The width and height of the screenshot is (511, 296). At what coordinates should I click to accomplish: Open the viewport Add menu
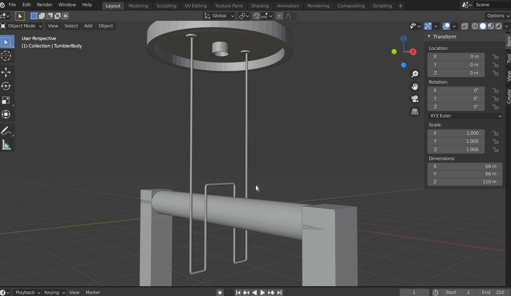pos(88,26)
